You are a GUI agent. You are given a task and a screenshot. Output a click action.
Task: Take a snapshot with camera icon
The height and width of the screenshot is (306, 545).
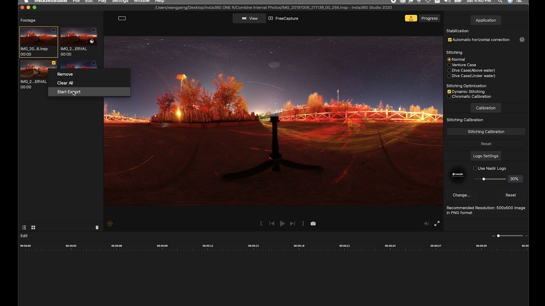[x=313, y=224]
